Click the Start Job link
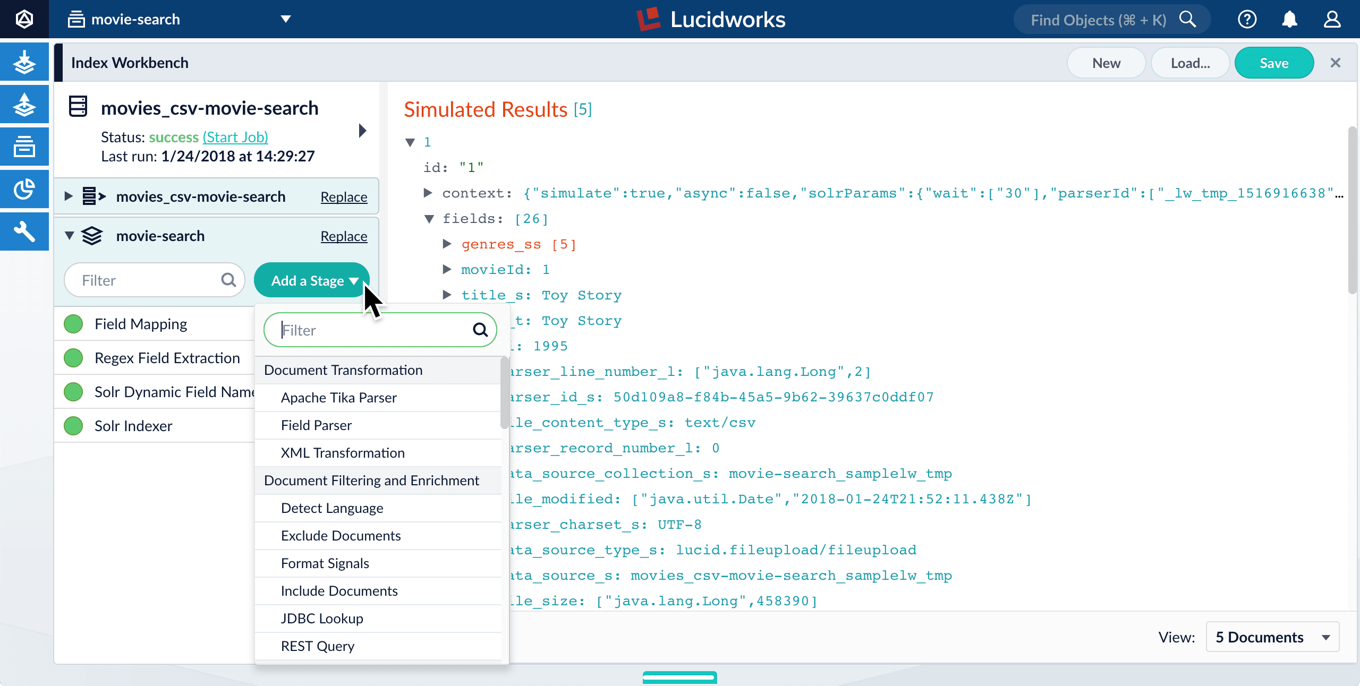This screenshot has width=1360, height=686. pos(235,137)
